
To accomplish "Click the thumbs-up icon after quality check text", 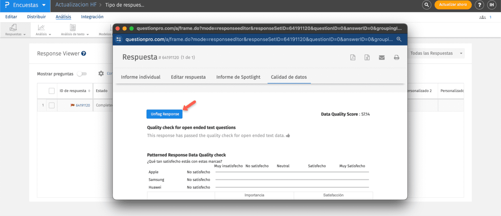I will click(288, 136).
